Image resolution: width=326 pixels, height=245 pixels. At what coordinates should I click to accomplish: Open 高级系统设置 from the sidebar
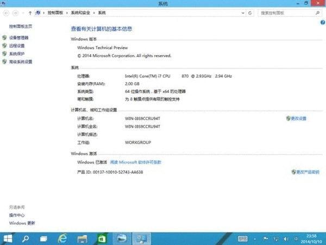click(21, 62)
